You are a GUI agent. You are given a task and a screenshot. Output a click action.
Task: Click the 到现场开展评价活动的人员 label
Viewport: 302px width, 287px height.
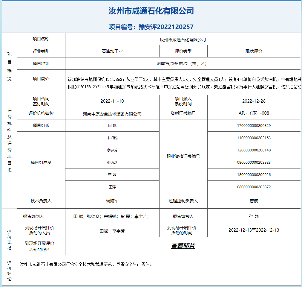39,230
